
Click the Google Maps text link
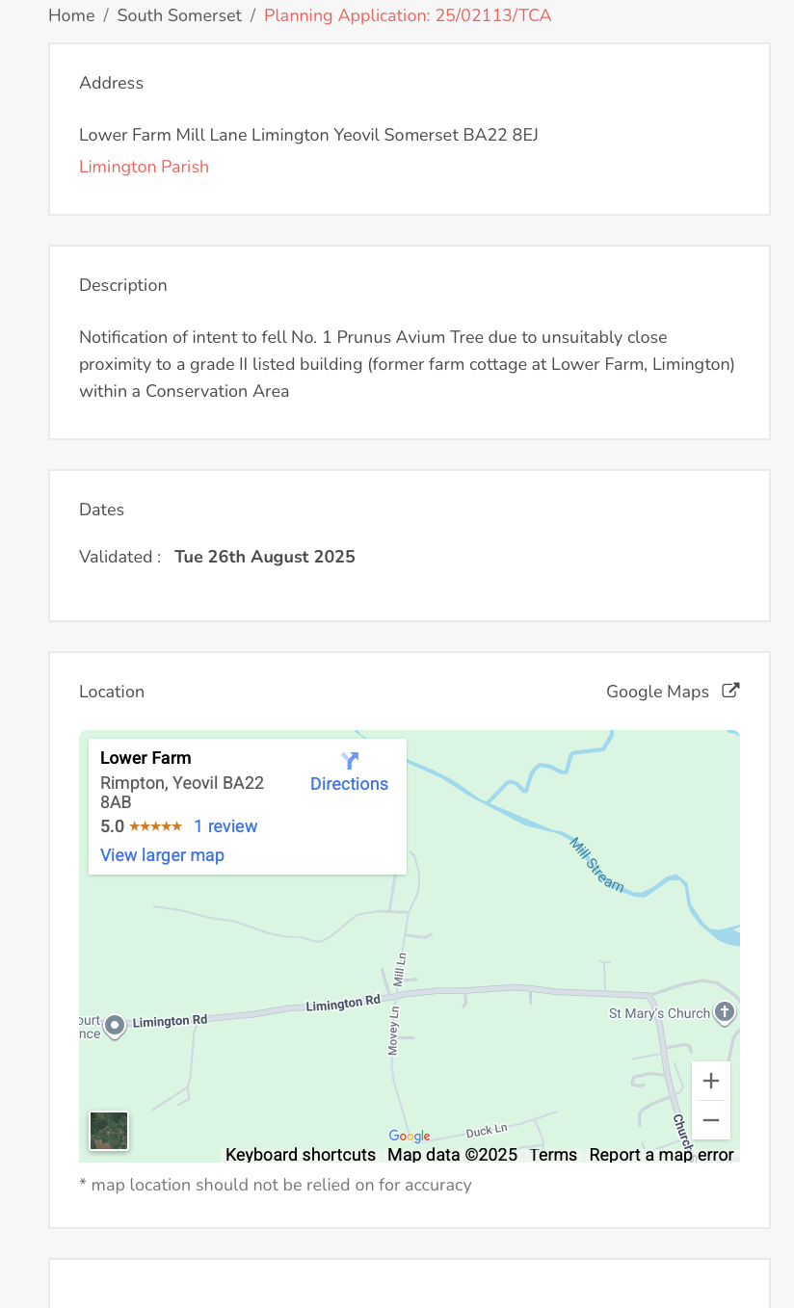click(657, 692)
